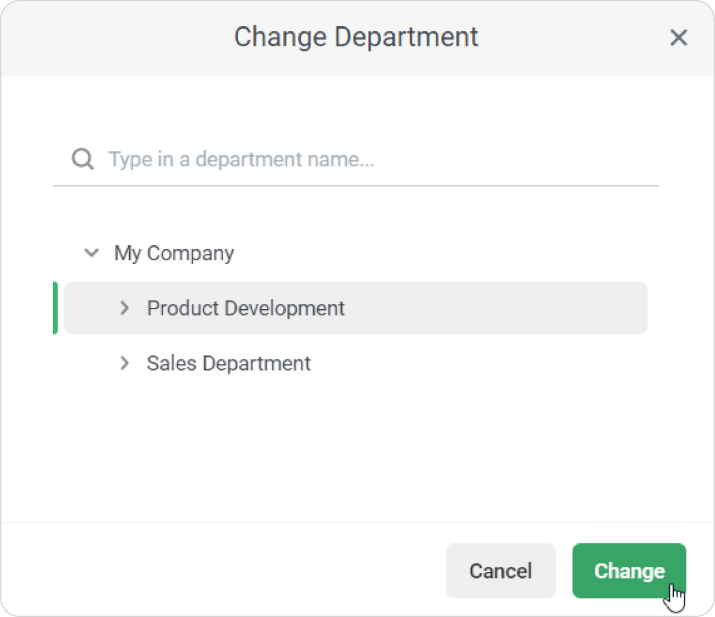Click the right-arrow icon next to Product Development
This screenshot has height=617, width=715.
click(125, 308)
